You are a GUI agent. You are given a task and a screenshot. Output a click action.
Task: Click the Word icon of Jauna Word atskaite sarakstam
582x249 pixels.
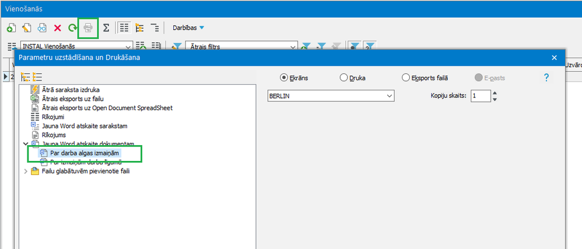pos(34,126)
